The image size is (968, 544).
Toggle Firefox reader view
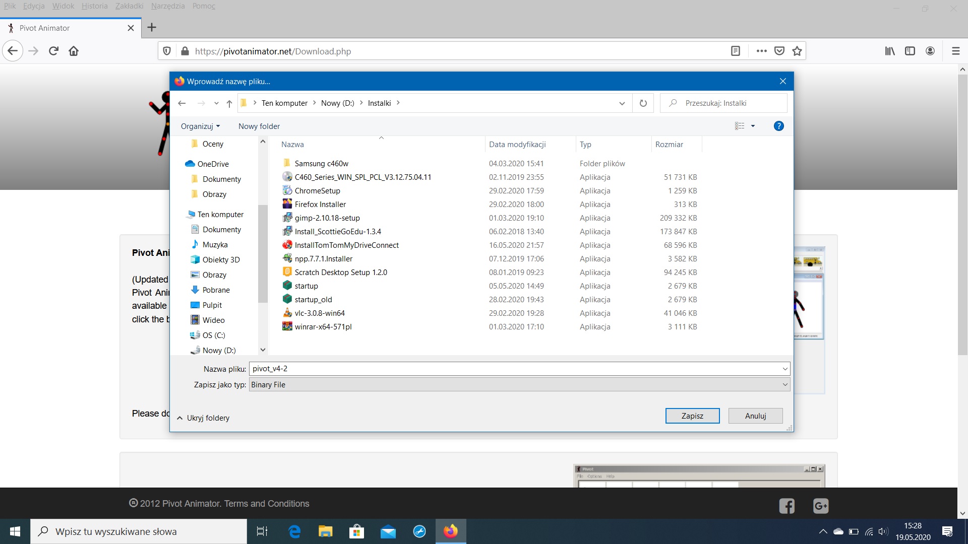pos(736,51)
